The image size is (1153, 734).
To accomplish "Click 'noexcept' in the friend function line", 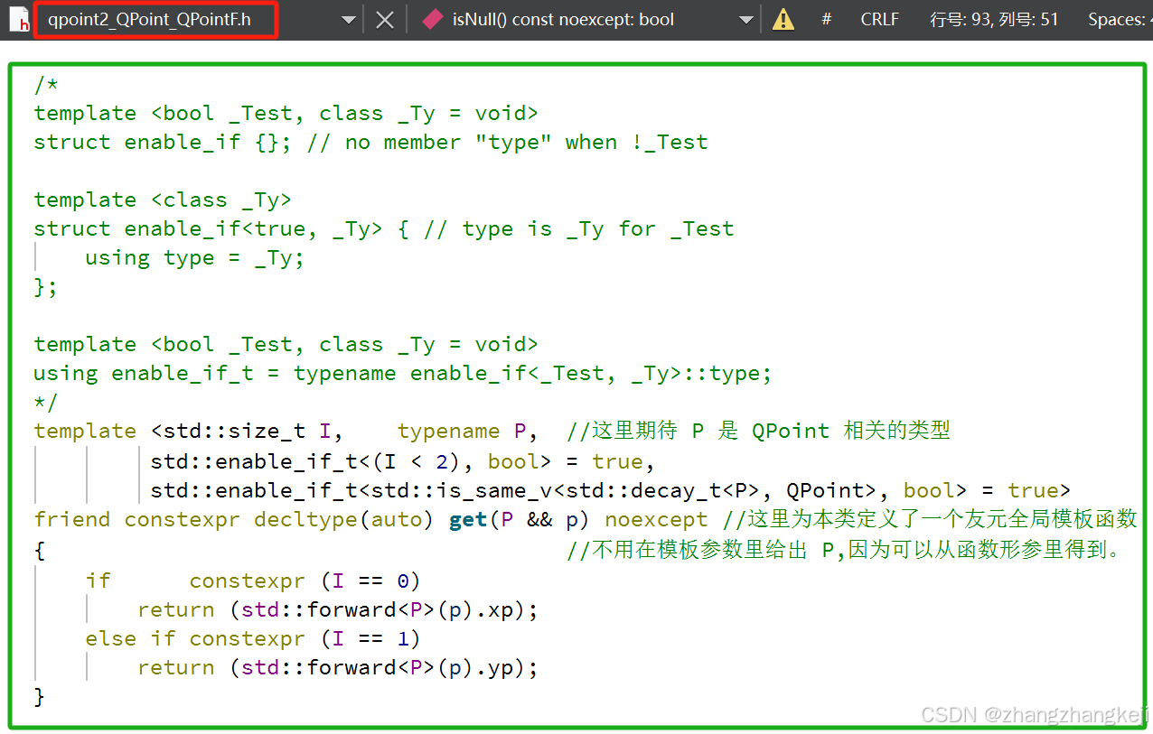I will pyautogui.click(x=656, y=520).
